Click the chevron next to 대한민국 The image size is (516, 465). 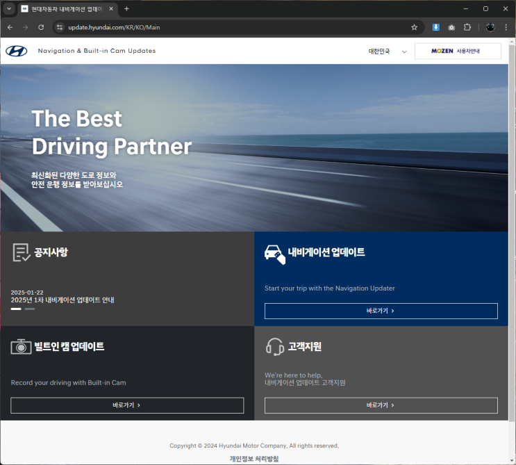404,51
